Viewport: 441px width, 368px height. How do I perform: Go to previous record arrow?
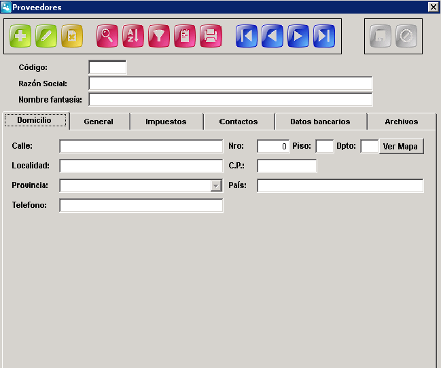[272, 36]
